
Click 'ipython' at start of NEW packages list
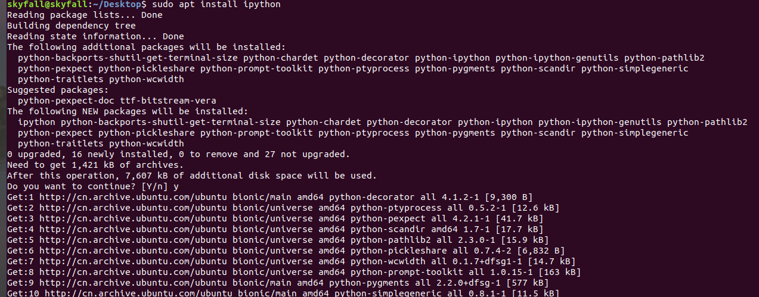[x=36, y=122]
